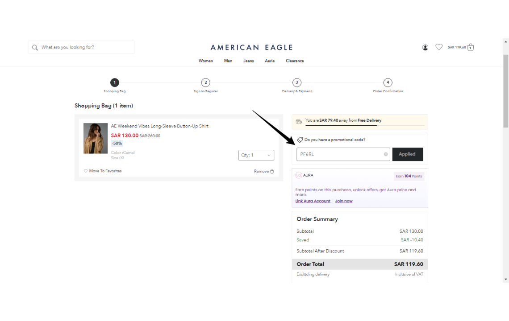
Task: Open the Jeans menu
Action: (249, 61)
